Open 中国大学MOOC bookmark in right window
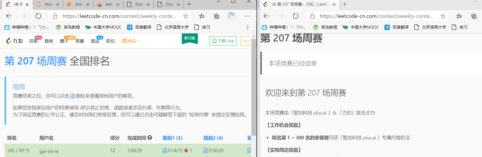Image resolution: width=482 pixels, height=157 pixels. click(x=361, y=27)
